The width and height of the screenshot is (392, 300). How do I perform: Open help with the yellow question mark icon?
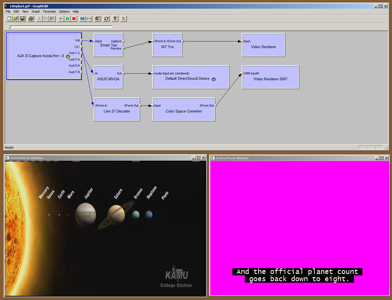pyautogui.click(x=115, y=18)
